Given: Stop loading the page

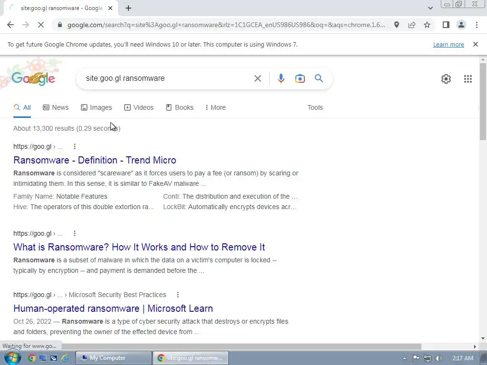Looking at the screenshot, I should (41, 25).
